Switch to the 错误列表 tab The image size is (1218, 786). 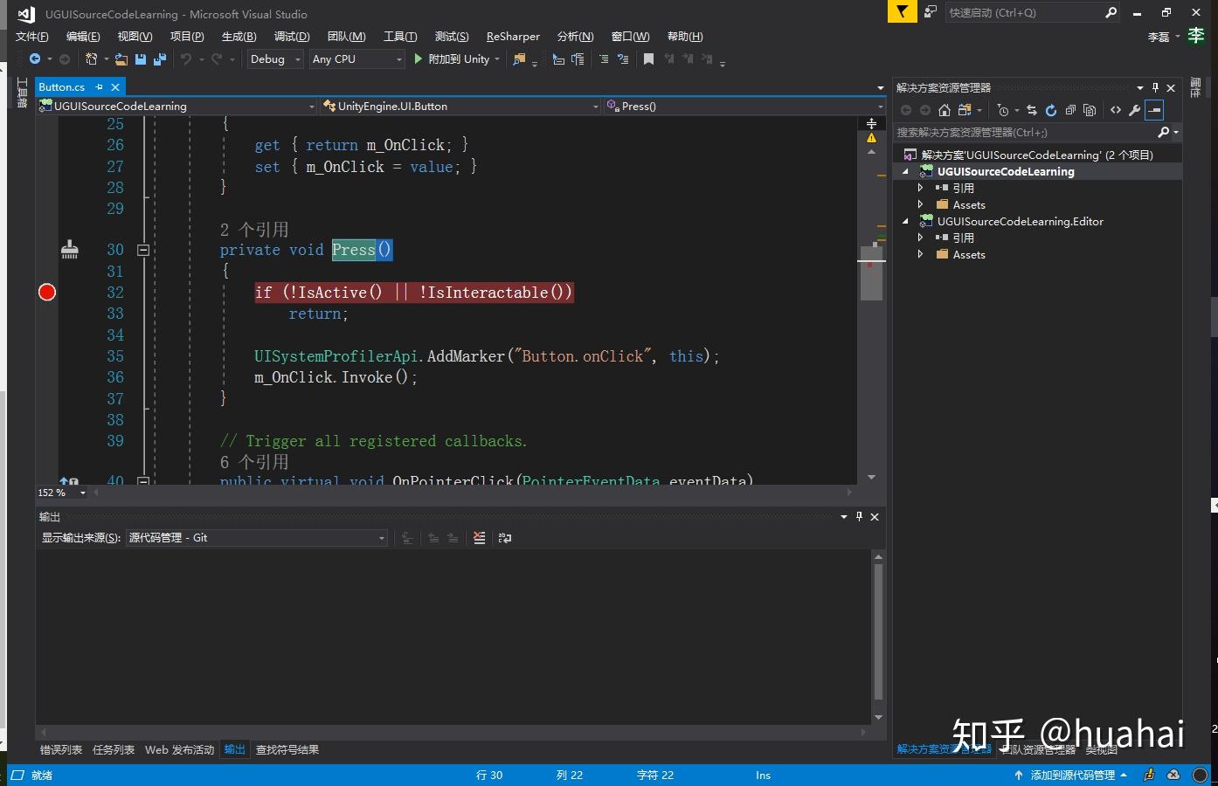tap(61, 749)
